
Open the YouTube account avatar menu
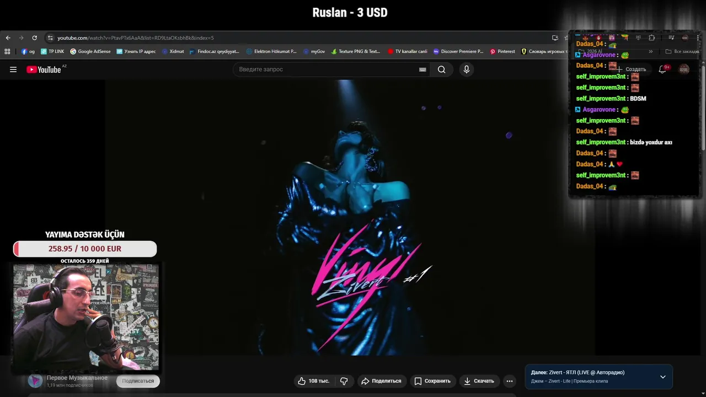[x=684, y=69]
